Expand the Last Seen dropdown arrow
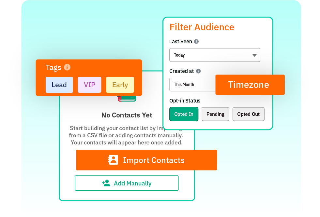The height and width of the screenshot is (217, 320). click(x=254, y=55)
